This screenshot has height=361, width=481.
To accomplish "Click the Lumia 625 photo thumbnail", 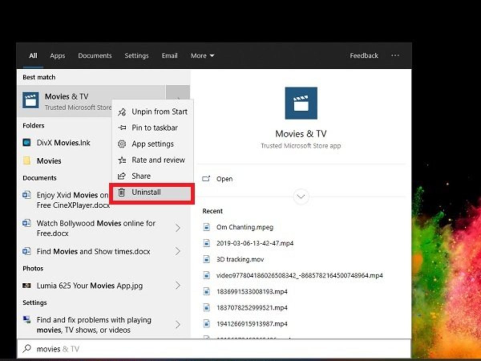I will coord(27,286).
